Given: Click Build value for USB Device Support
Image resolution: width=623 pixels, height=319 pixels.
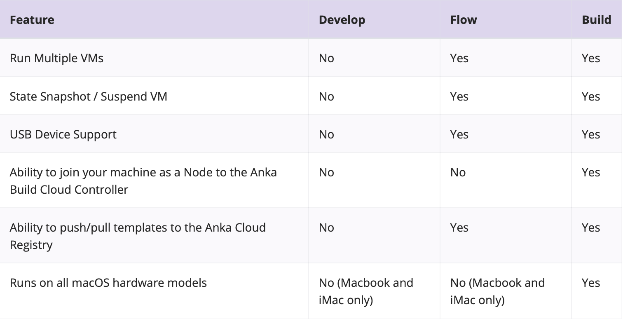Looking at the screenshot, I should tap(591, 134).
